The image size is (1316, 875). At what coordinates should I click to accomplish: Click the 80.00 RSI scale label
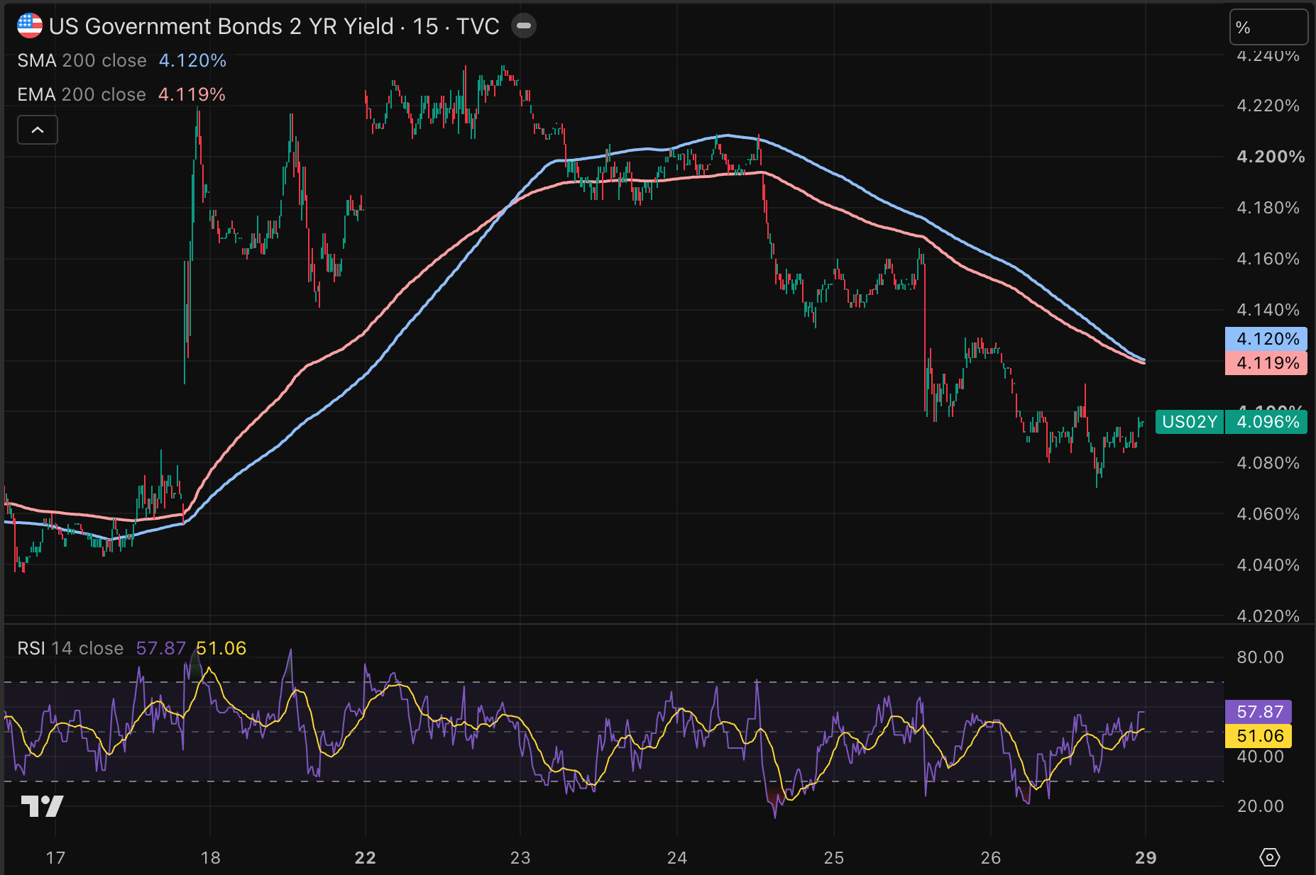[x=1260, y=657]
